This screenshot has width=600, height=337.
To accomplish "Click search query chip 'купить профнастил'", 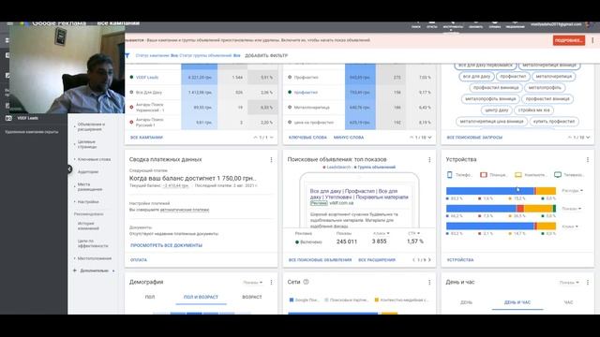I will pyautogui.click(x=554, y=122).
